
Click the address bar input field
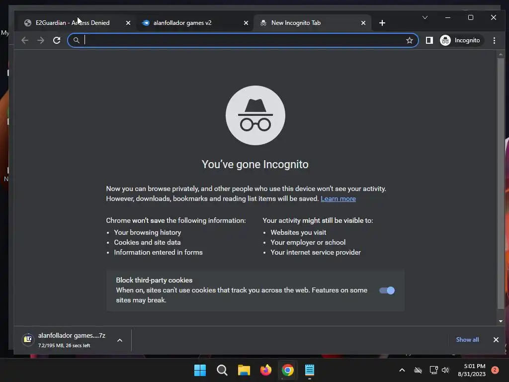pos(243,40)
